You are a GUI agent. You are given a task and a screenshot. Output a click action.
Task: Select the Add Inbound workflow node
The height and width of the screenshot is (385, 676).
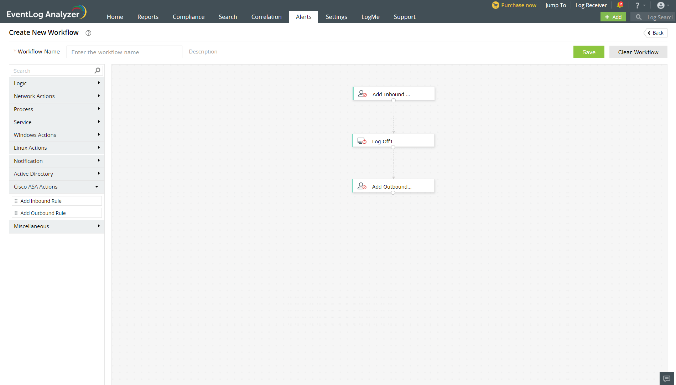click(x=394, y=94)
